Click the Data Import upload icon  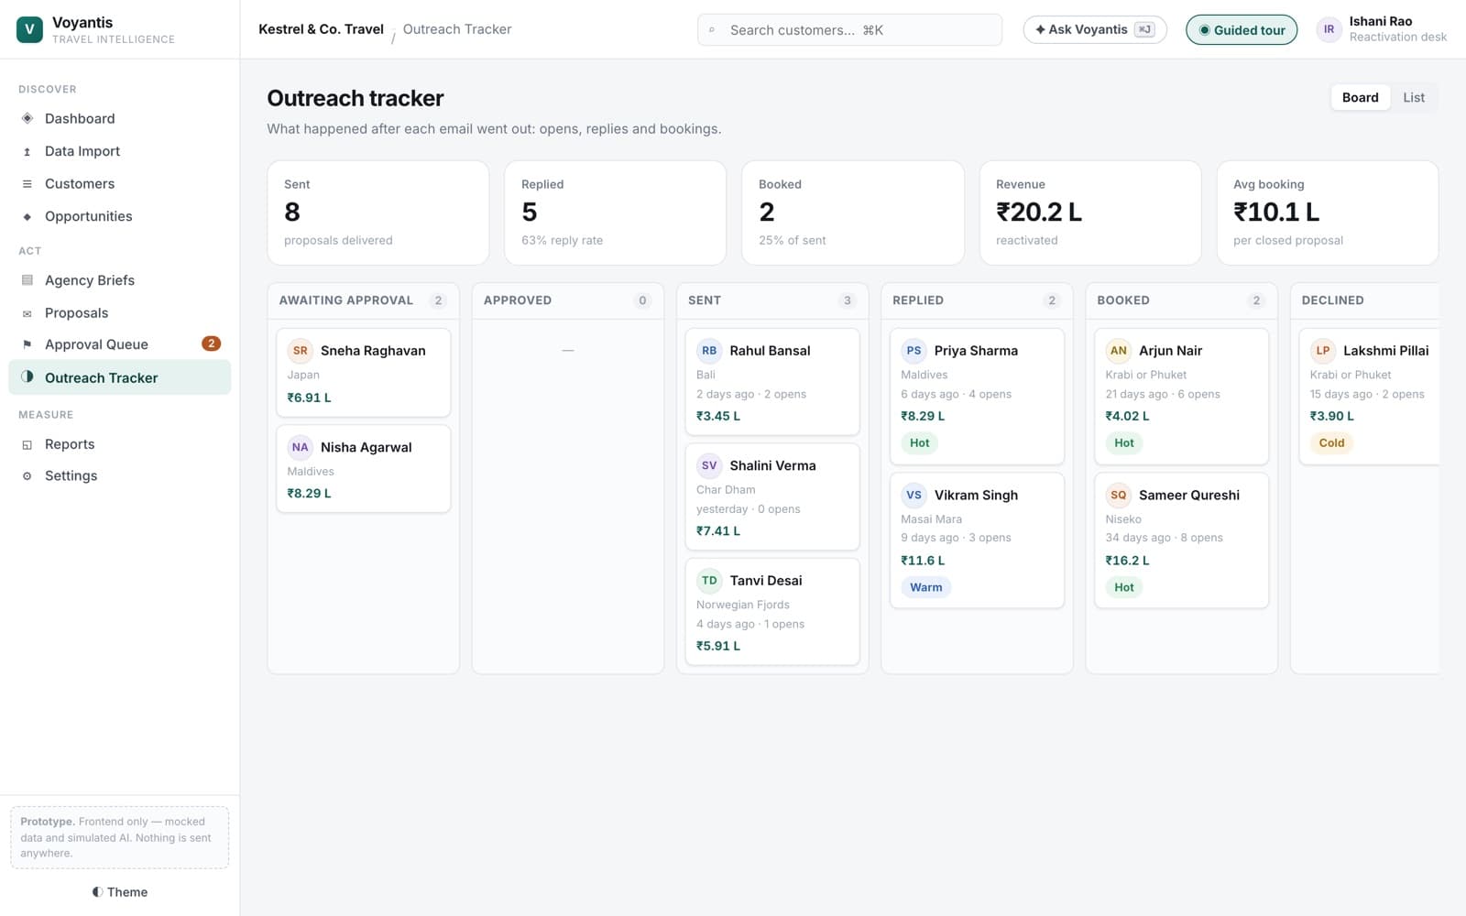tap(27, 151)
